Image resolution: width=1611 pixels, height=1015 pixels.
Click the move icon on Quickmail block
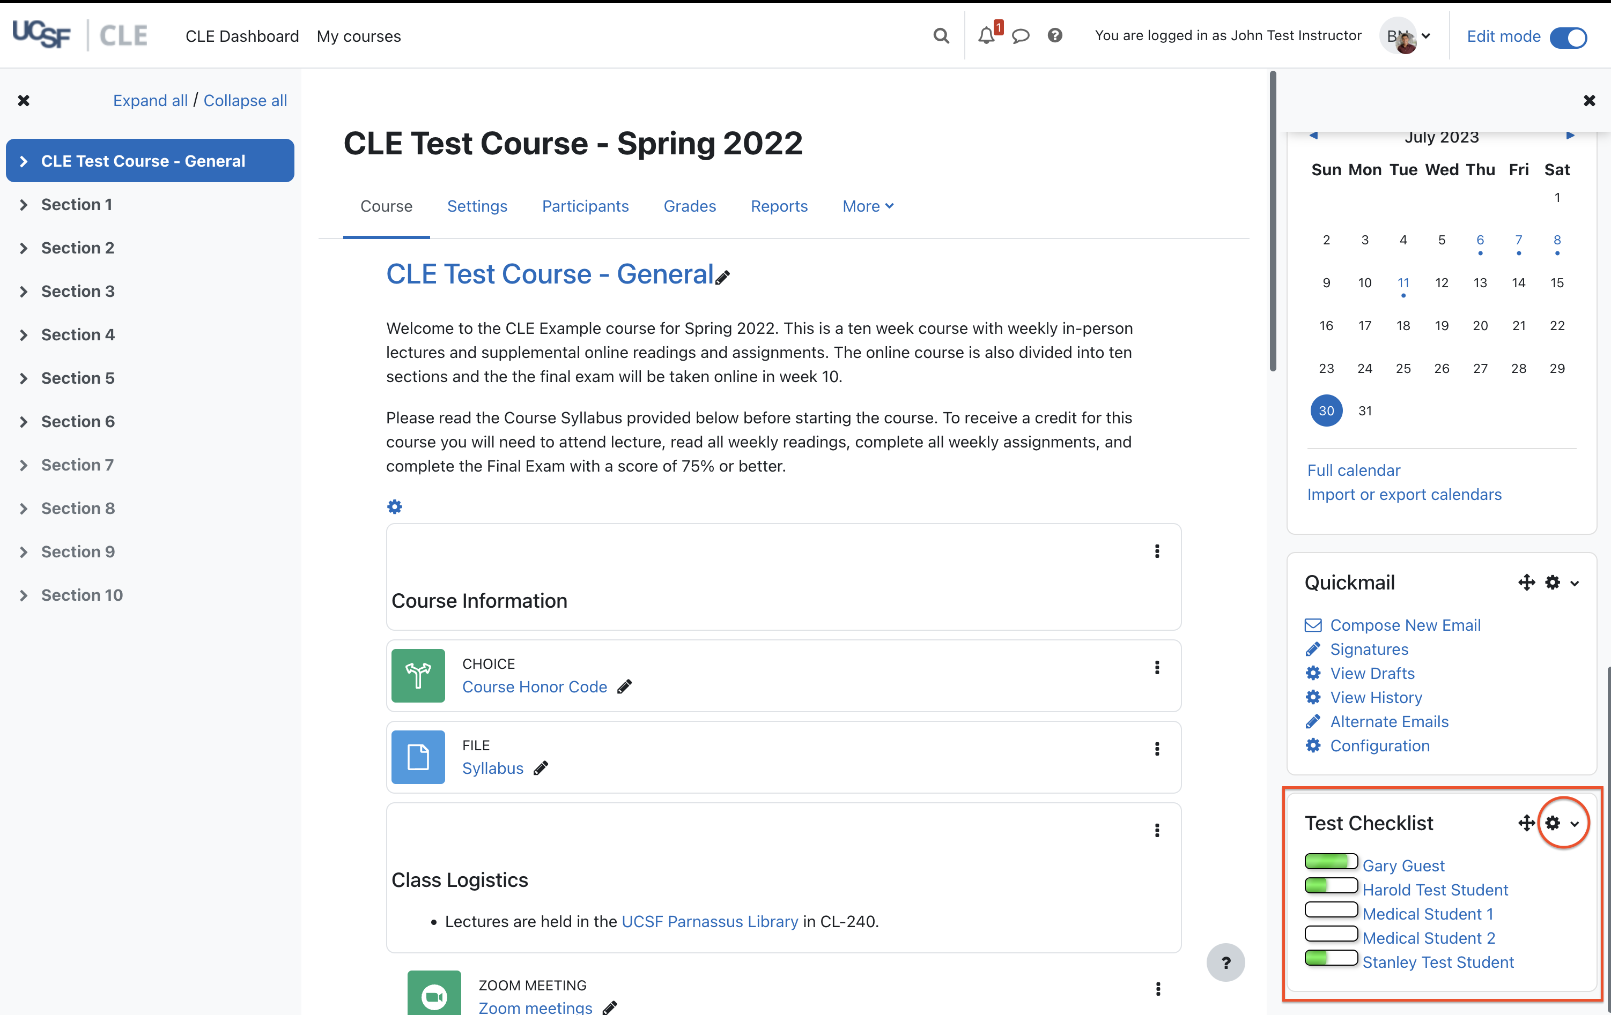pyautogui.click(x=1526, y=583)
